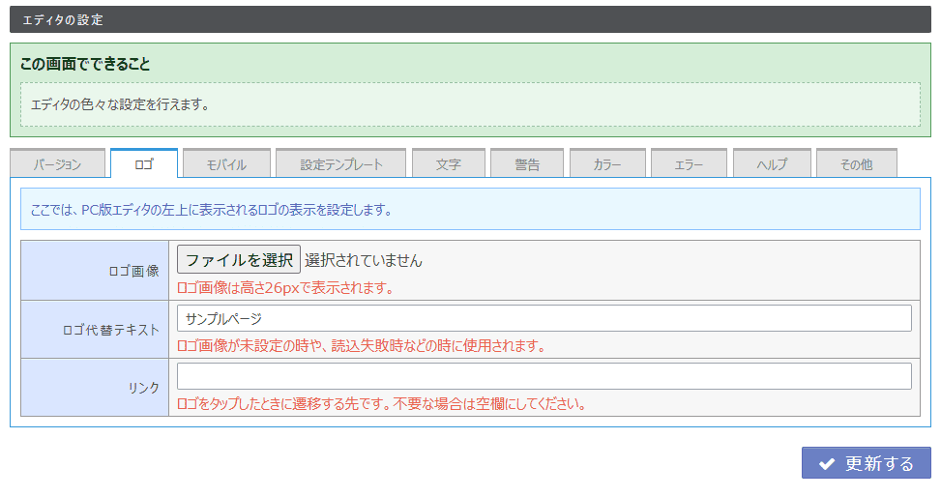Show the カラー tab
Image resolution: width=941 pixels, height=497 pixels.
pyautogui.click(x=607, y=164)
